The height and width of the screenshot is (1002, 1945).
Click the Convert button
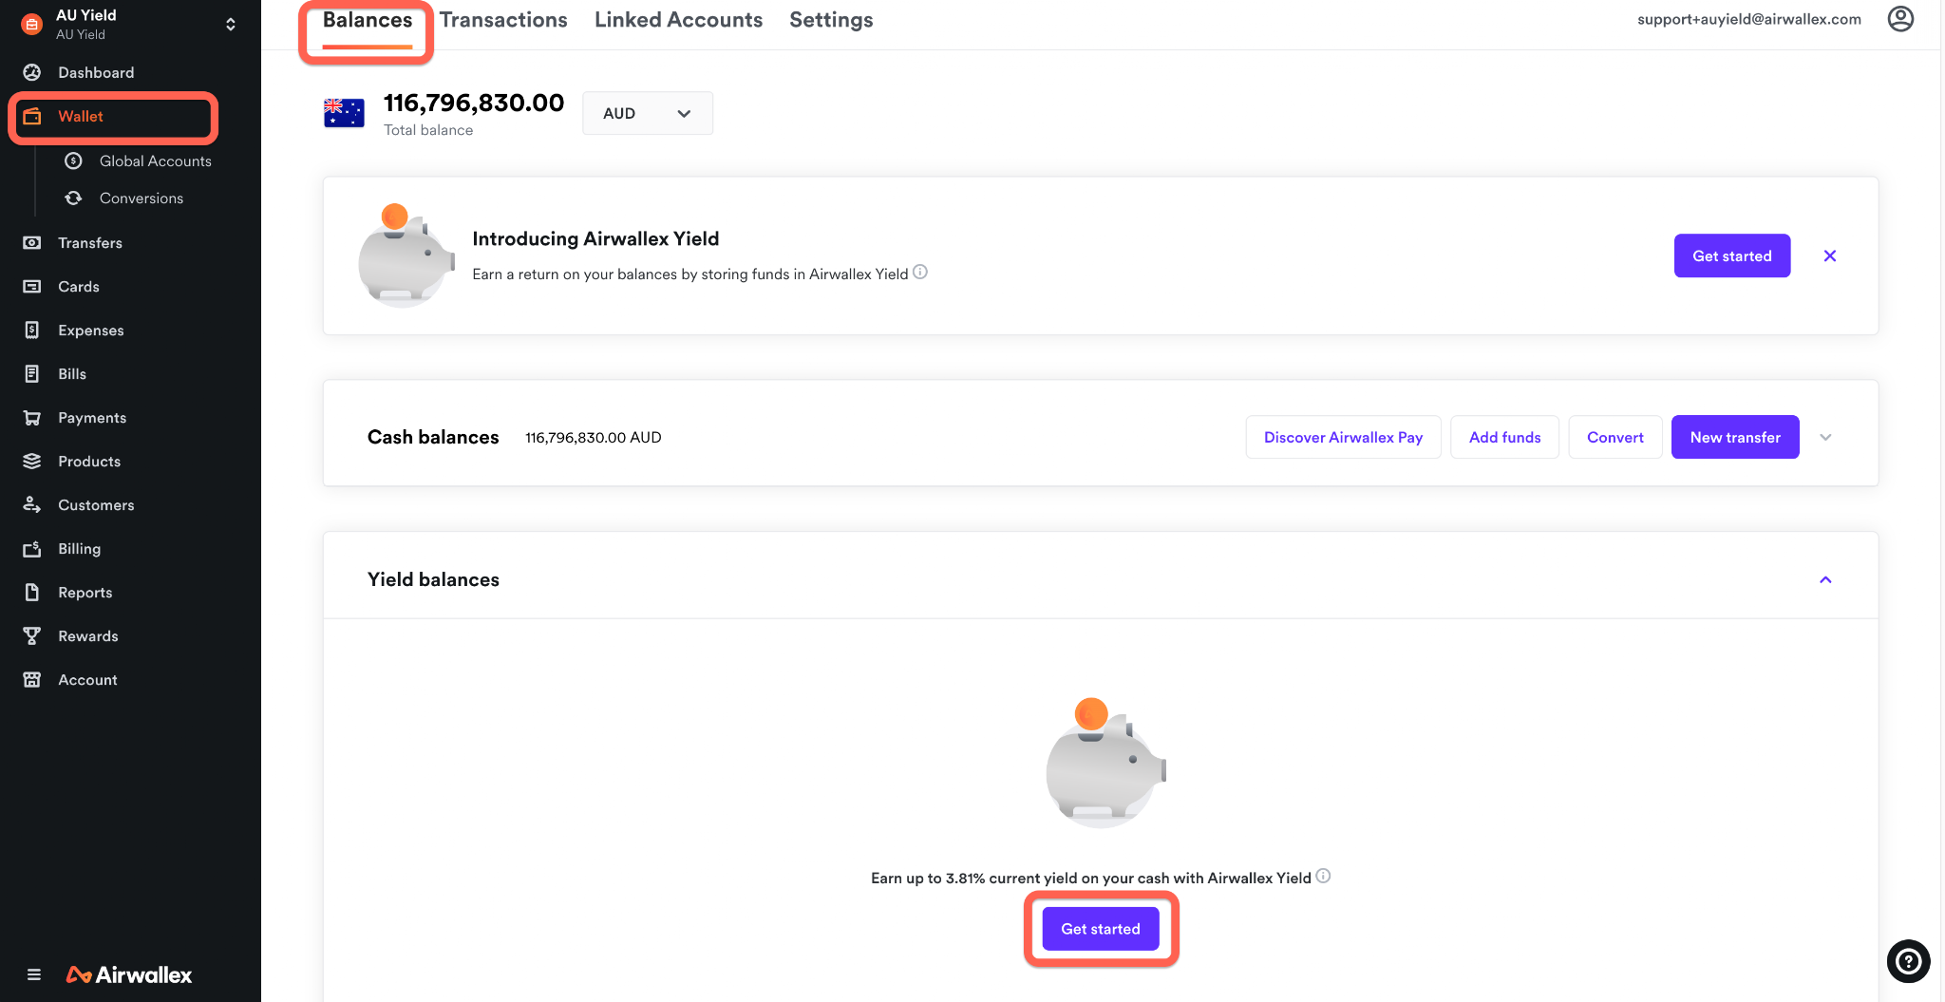point(1615,437)
